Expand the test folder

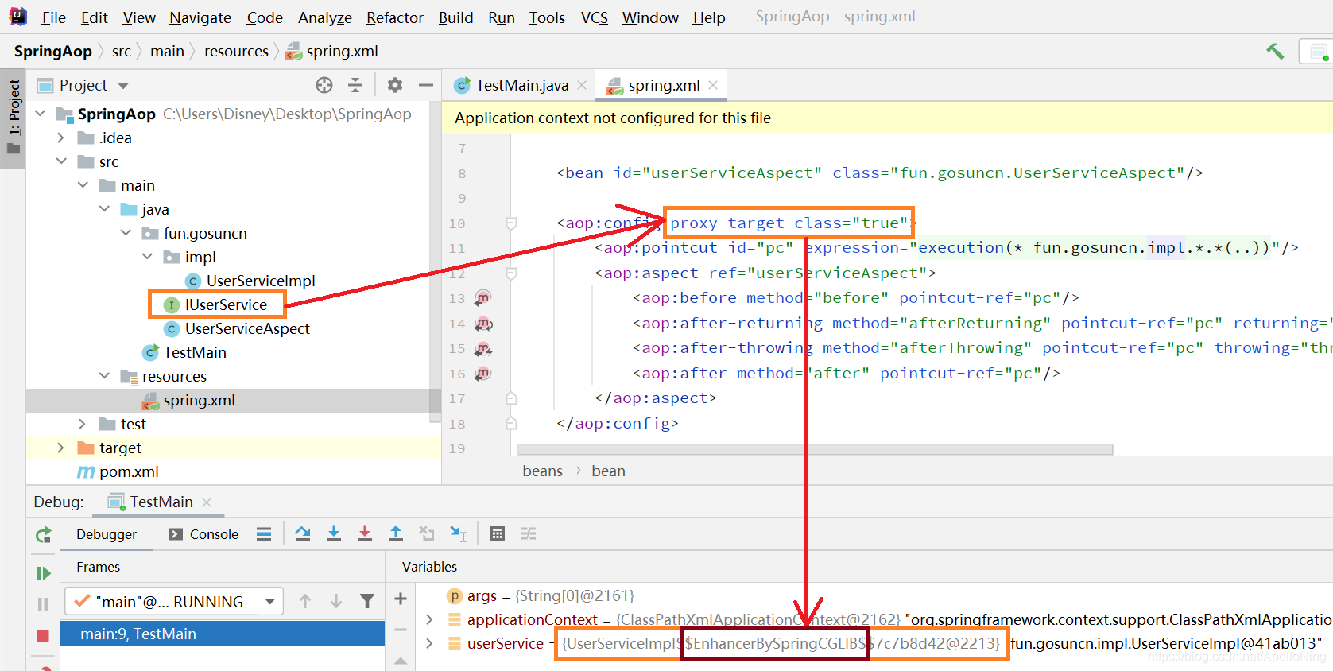click(x=83, y=424)
